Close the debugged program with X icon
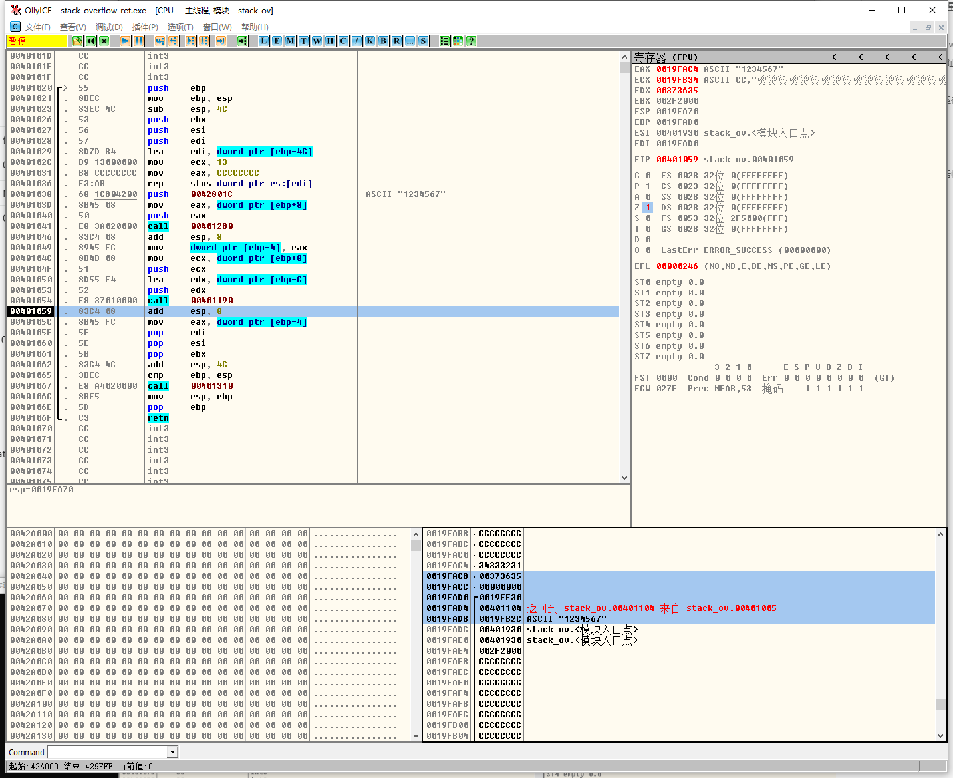Screen dimensions: 953x778 (104, 41)
